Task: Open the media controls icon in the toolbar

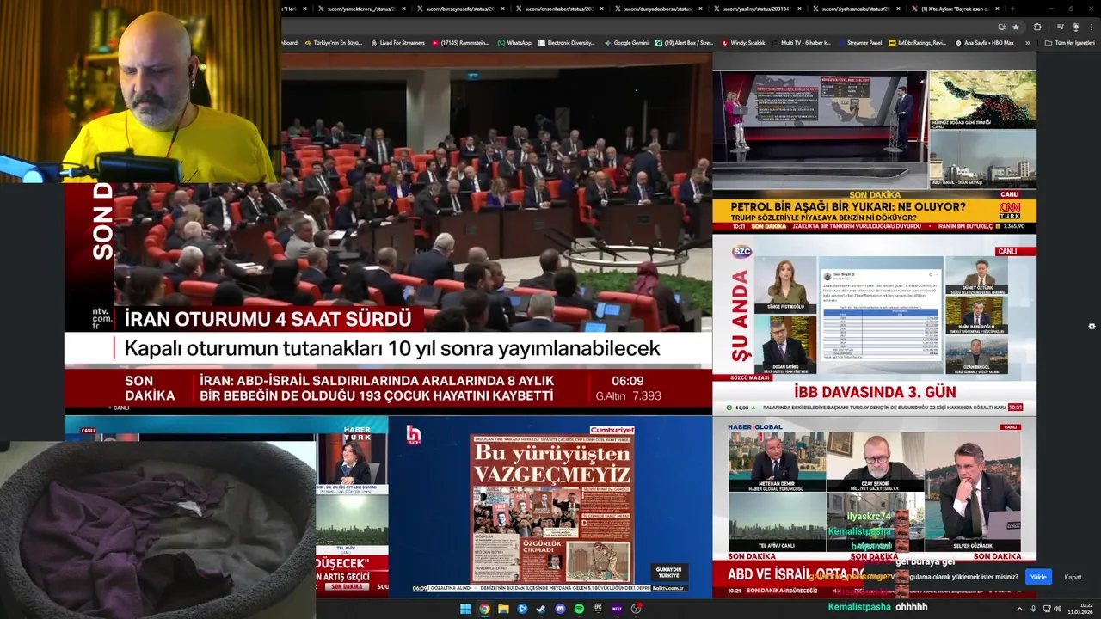Action: click(1061, 28)
